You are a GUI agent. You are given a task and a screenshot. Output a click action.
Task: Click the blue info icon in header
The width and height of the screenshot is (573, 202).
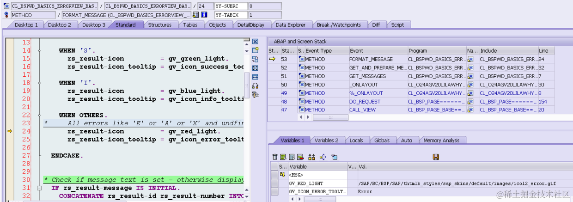tap(204, 15)
